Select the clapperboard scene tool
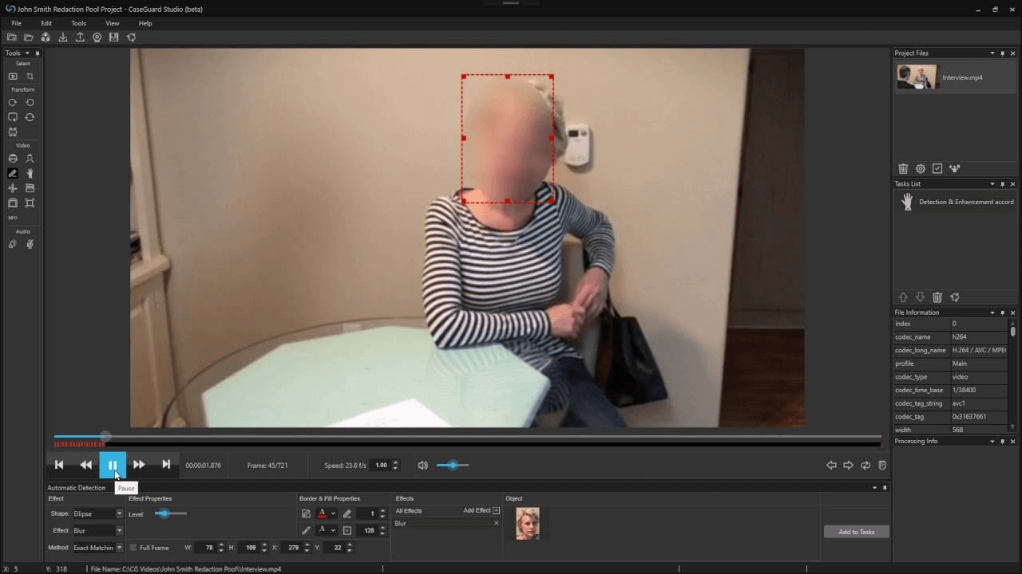 click(30, 188)
